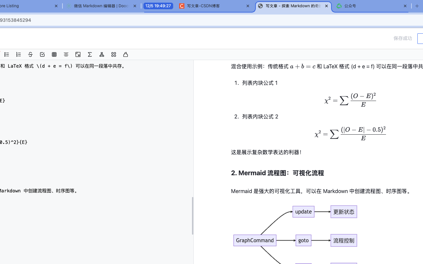The height and width of the screenshot is (264, 423).
Task: Click the new tab plus button
Action: click(x=417, y=6)
